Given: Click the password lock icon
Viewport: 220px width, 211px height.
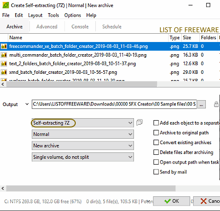Looking at the screenshot, I should (x=216, y=104).
